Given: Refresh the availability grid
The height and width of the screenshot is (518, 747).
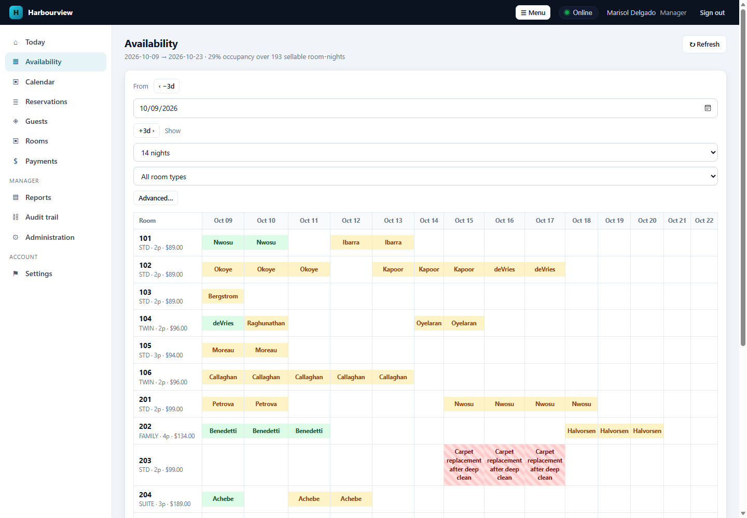Looking at the screenshot, I should (704, 44).
